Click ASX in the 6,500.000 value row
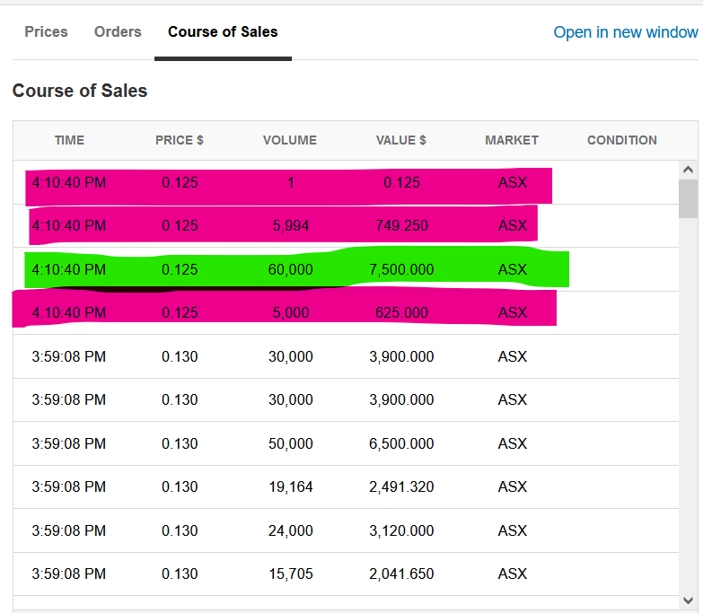The width and height of the screenshot is (703, 613). 513,443
